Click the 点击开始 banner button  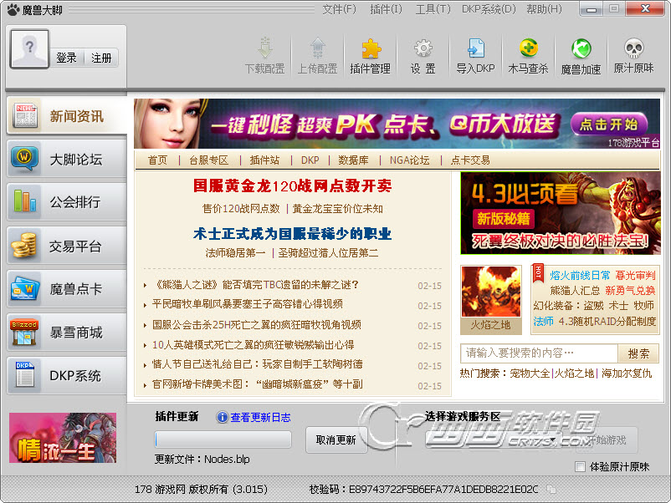pyautogui.click(x=609, y=124)
